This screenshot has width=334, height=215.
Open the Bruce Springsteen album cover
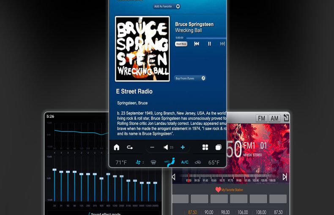[x=142, y=49]
